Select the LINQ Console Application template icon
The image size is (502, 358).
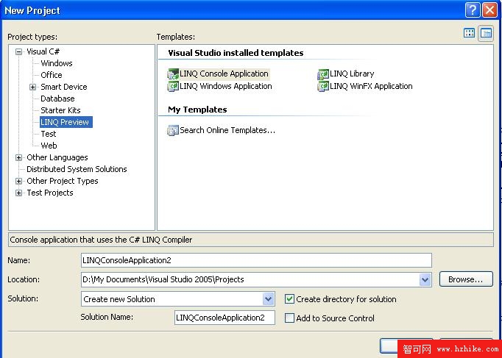[x=173, y=74]
